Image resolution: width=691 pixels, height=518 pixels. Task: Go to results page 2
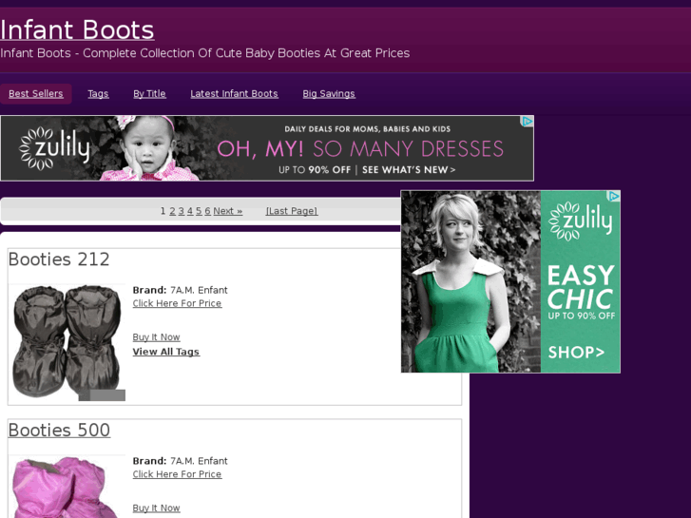172,211
